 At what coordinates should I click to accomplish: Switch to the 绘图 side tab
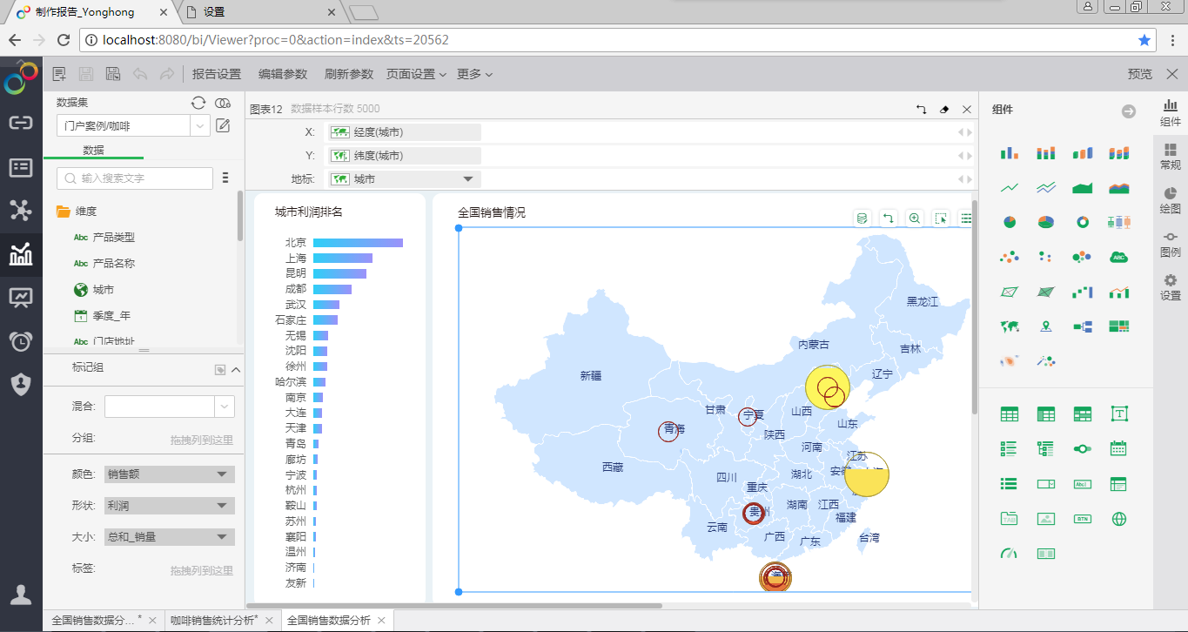pos(1170,199)
